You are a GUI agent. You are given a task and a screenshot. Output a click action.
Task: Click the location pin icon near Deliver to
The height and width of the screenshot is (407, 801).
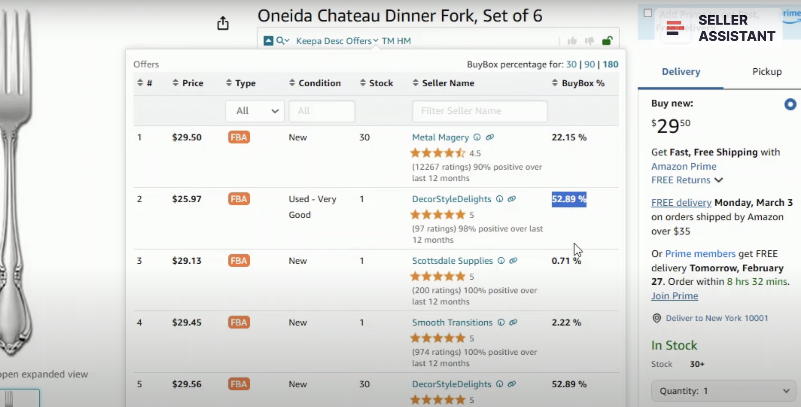657,318
